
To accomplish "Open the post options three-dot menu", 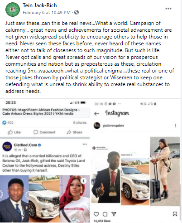I will tap(168, 9).
